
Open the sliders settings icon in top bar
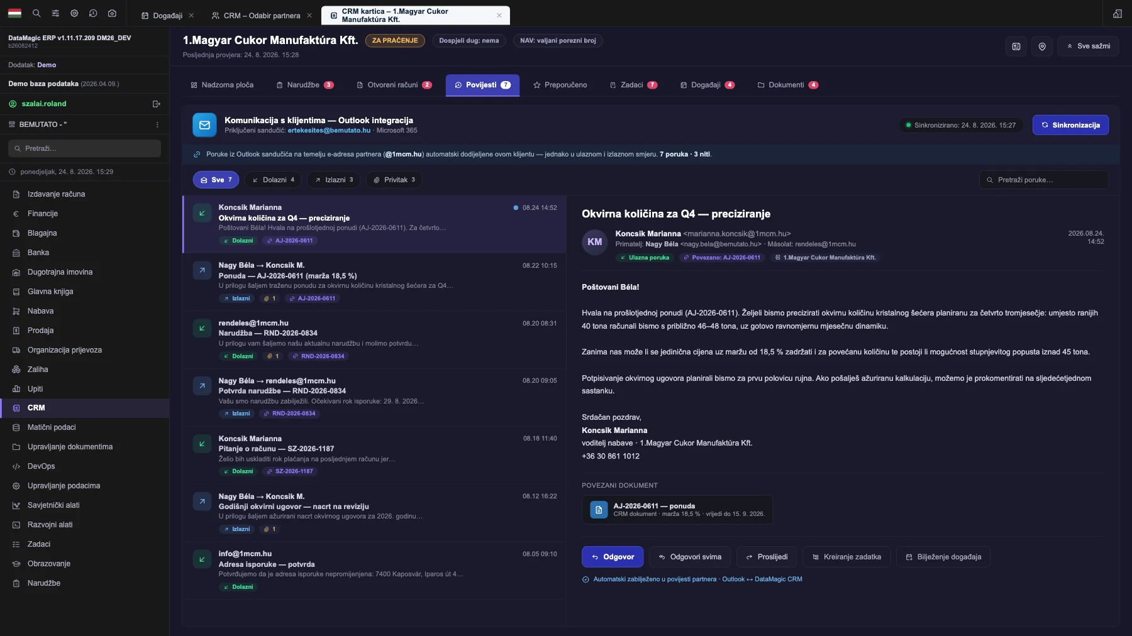point(55,13)
